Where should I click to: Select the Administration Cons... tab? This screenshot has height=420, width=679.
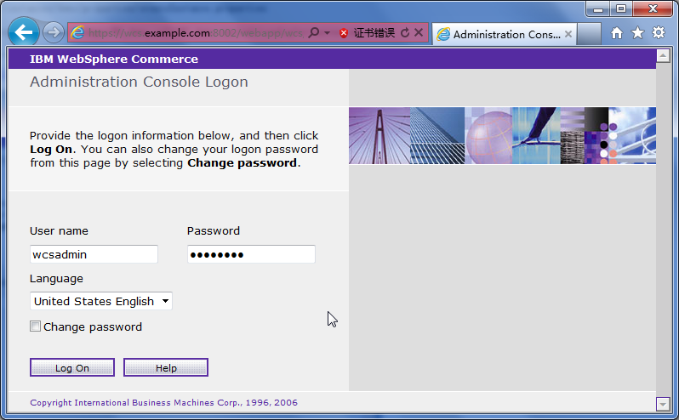[505, 34]
